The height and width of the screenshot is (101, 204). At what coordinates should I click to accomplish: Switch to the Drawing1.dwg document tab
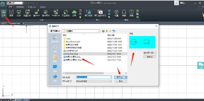pos(15,23)
